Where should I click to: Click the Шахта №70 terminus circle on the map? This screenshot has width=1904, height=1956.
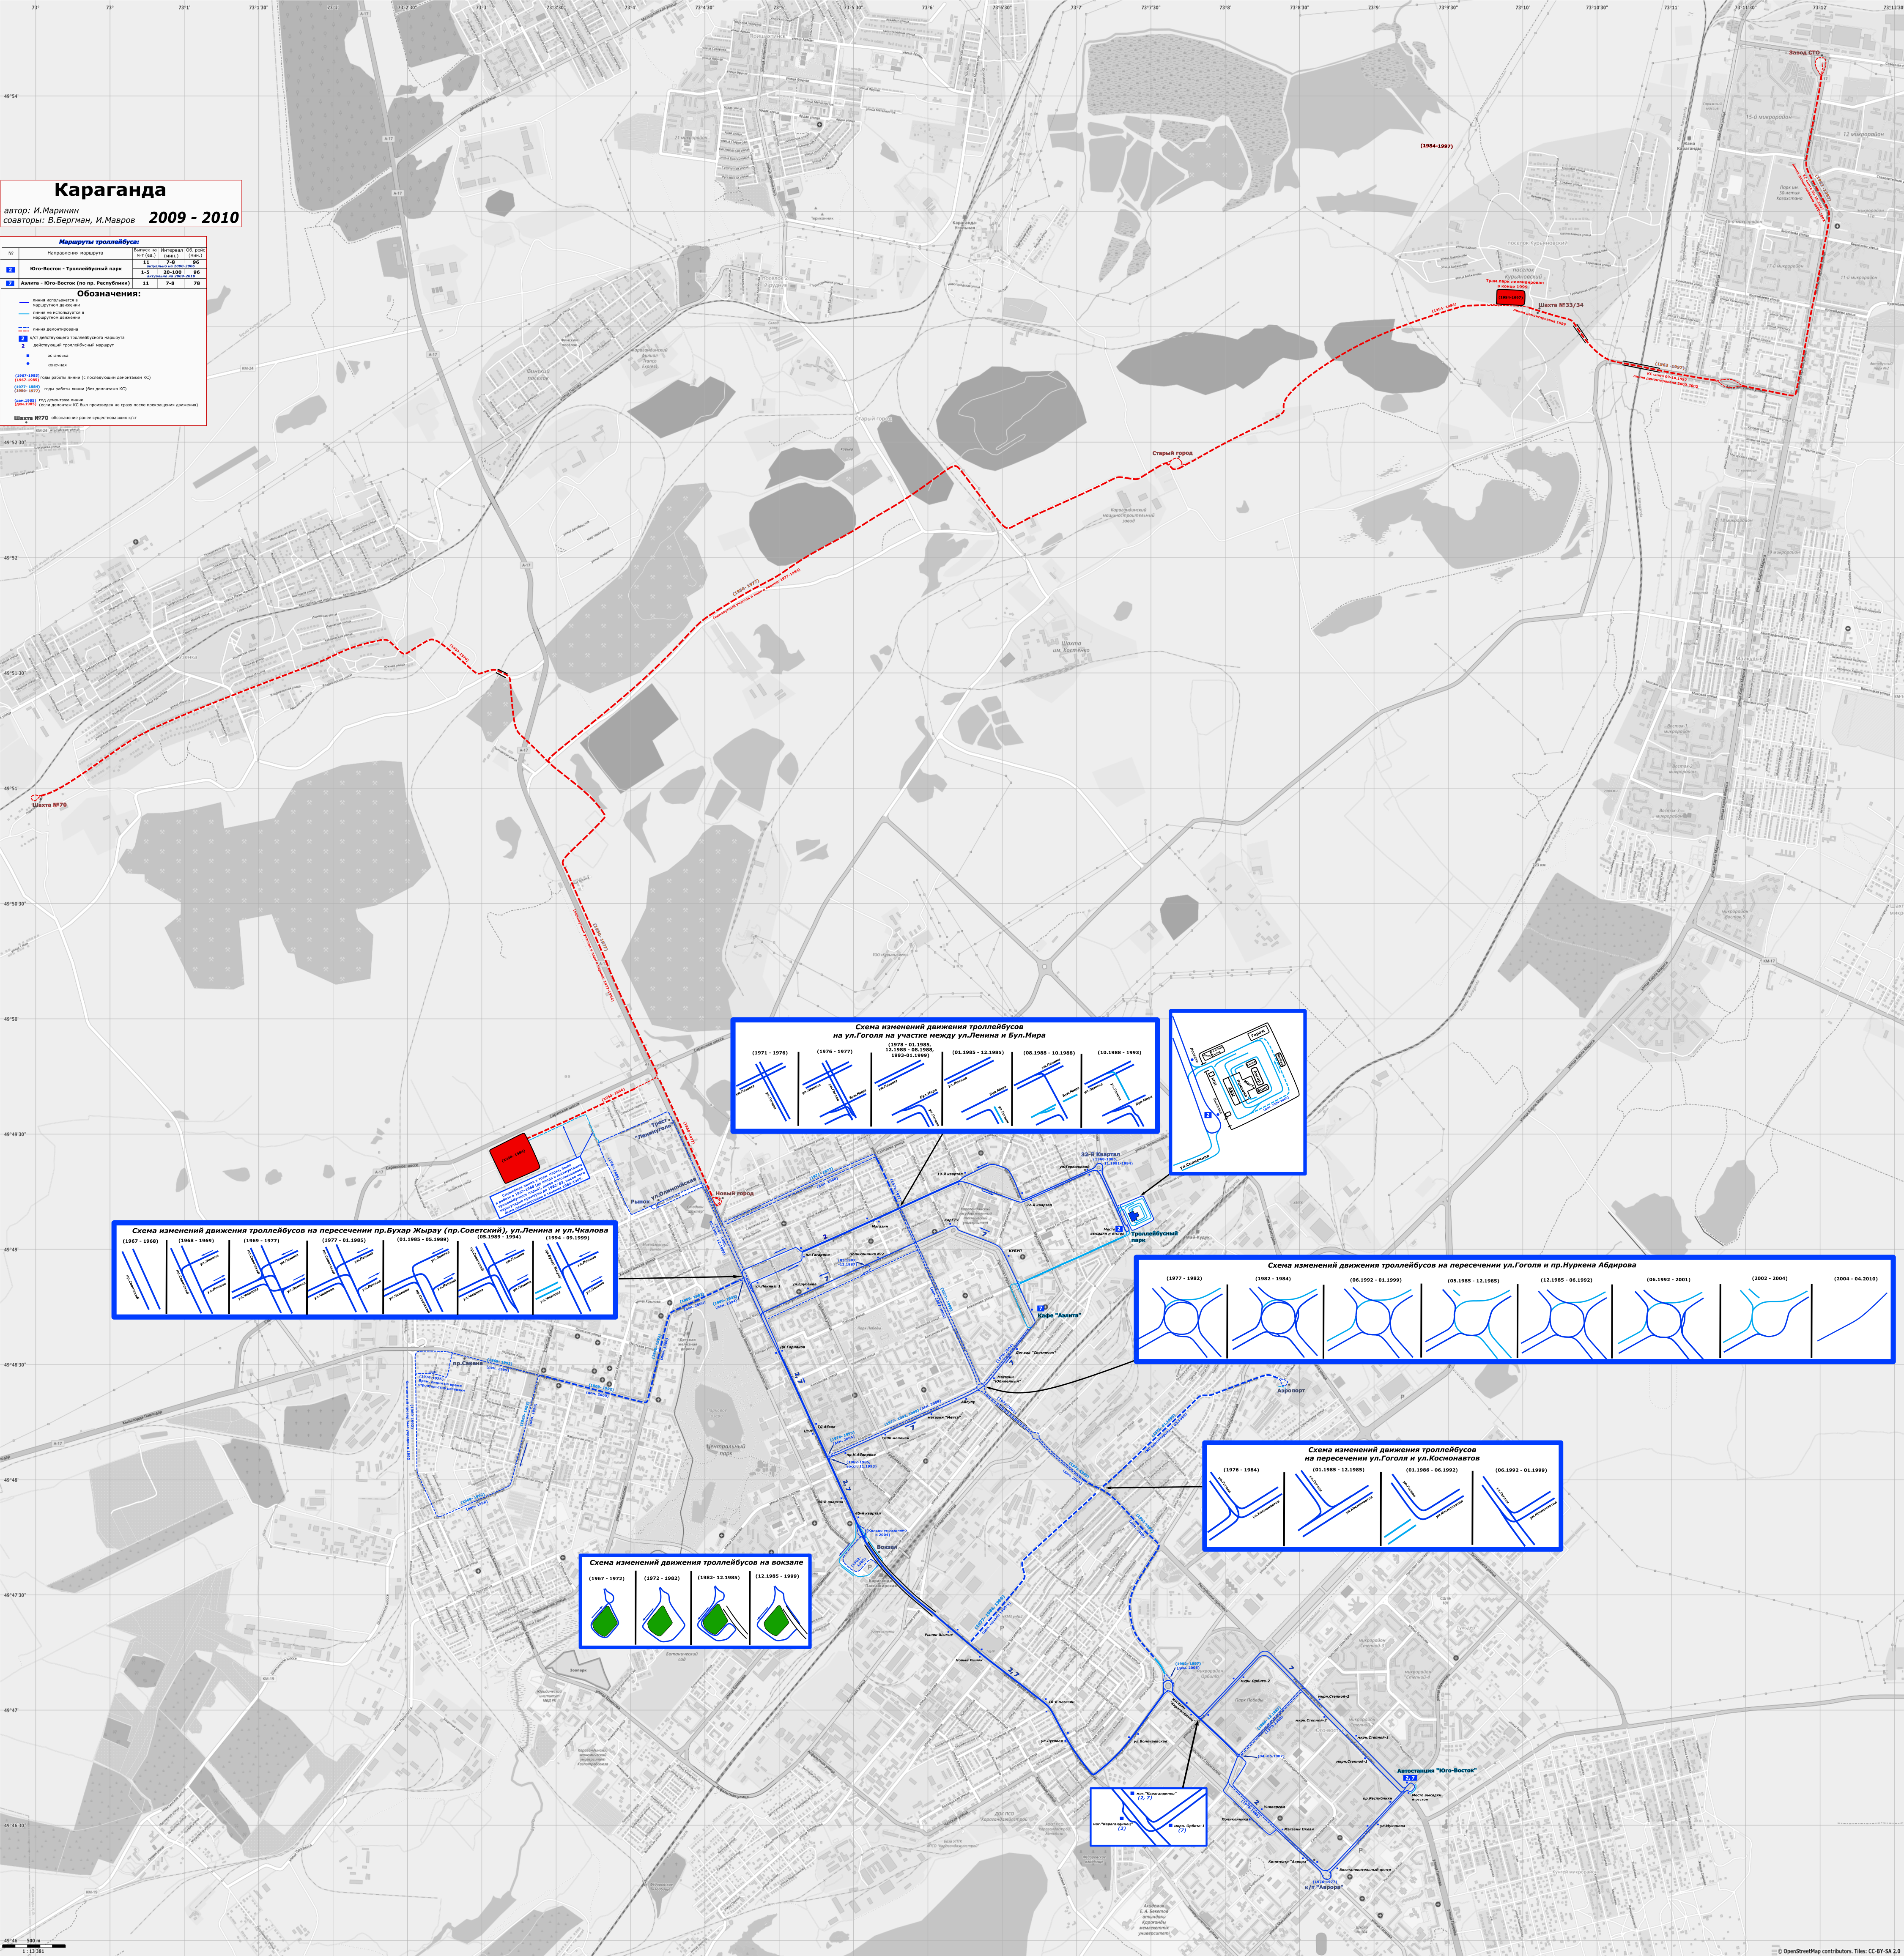(x=35, y=798)
